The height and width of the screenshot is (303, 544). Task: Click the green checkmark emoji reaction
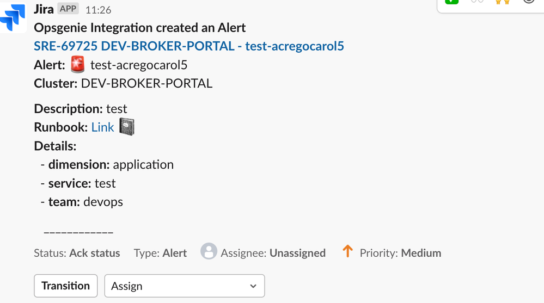pyautogui.click(x=452, y=2)
